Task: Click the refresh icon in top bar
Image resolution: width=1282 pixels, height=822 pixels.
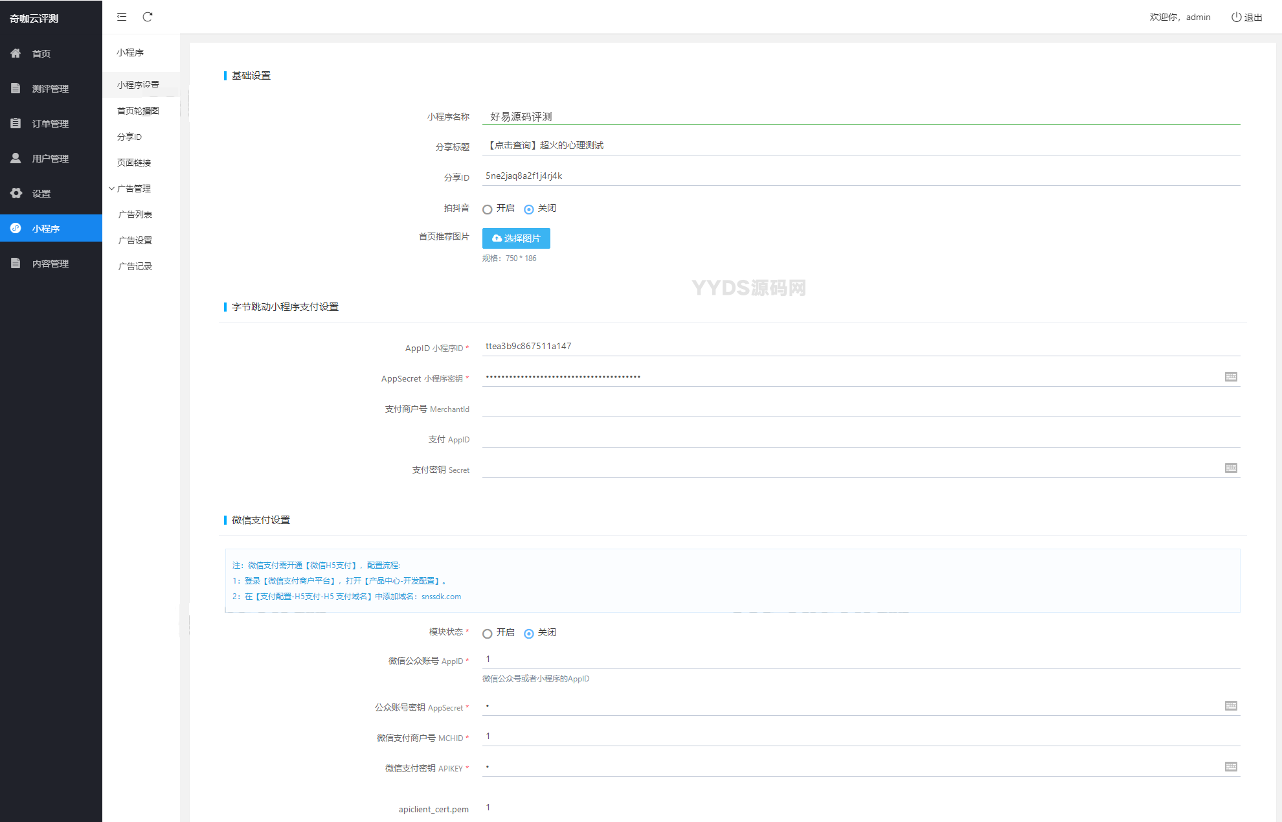Action: 148,17
